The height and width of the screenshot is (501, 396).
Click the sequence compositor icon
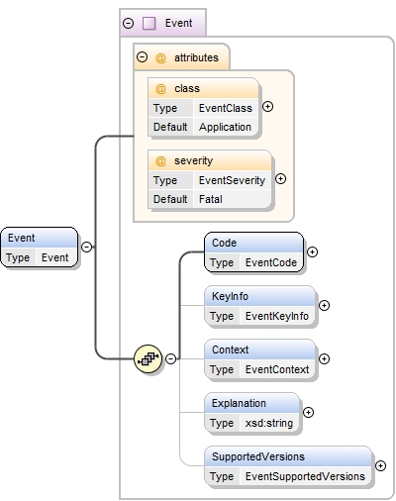148,358
